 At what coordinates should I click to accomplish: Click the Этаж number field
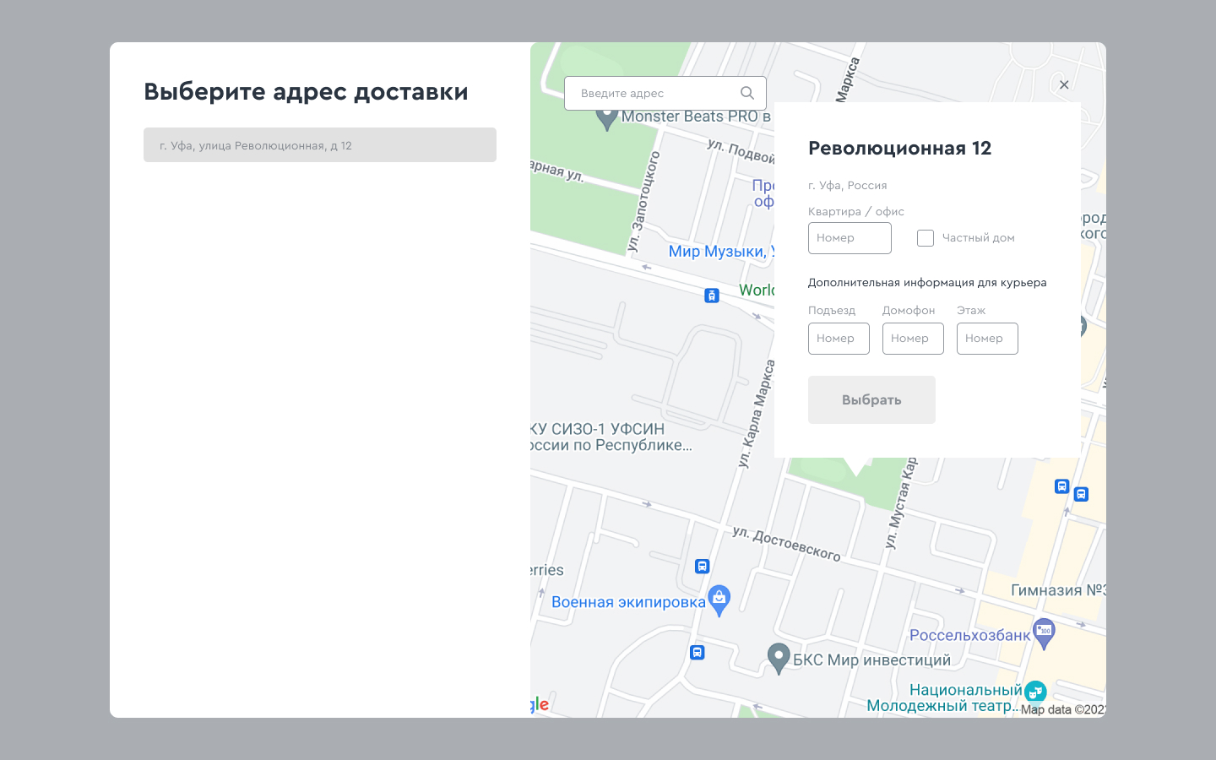pos(987,338)
